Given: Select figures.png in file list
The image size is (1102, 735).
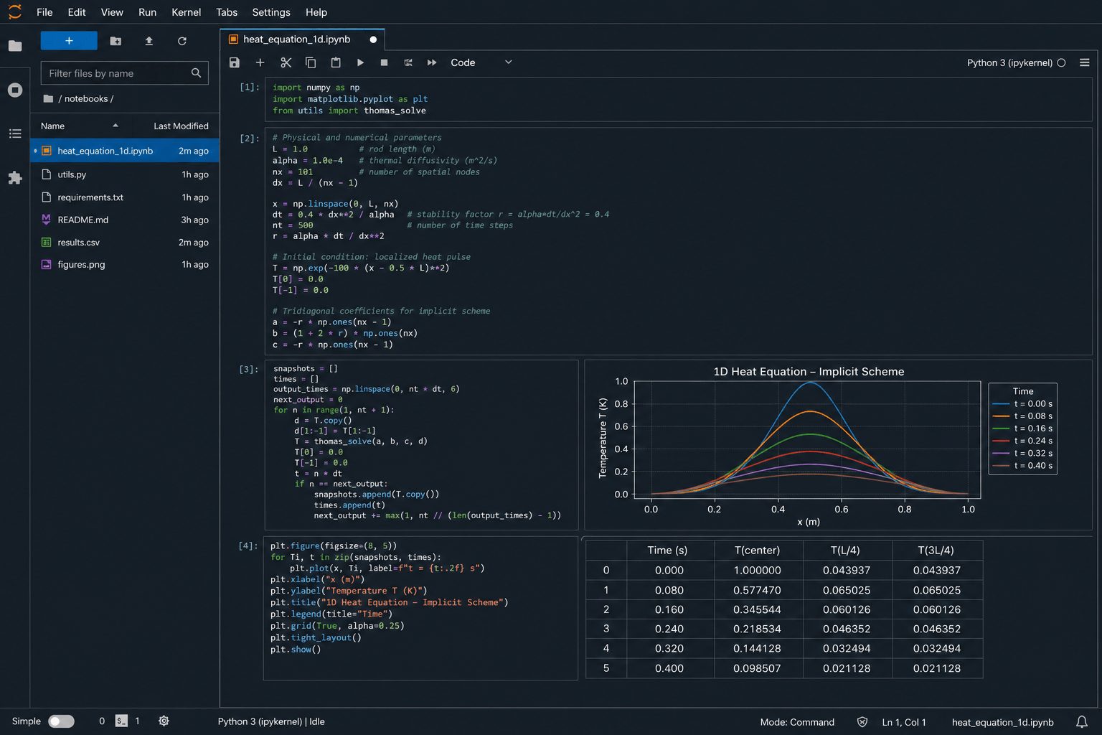Looking at the screenshot, I should [x=125, y=265].
